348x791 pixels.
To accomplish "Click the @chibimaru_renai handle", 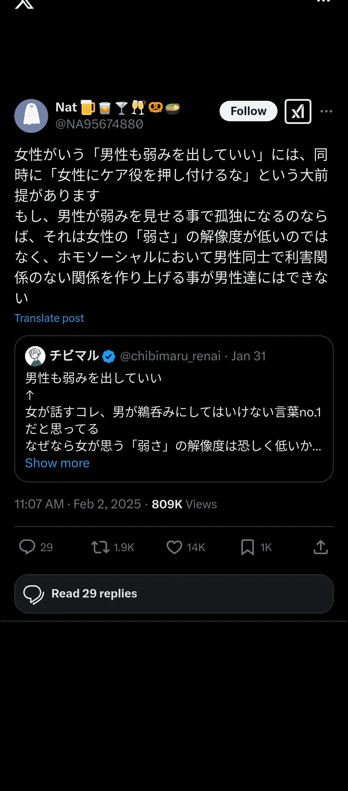I will tap(170, 356).
